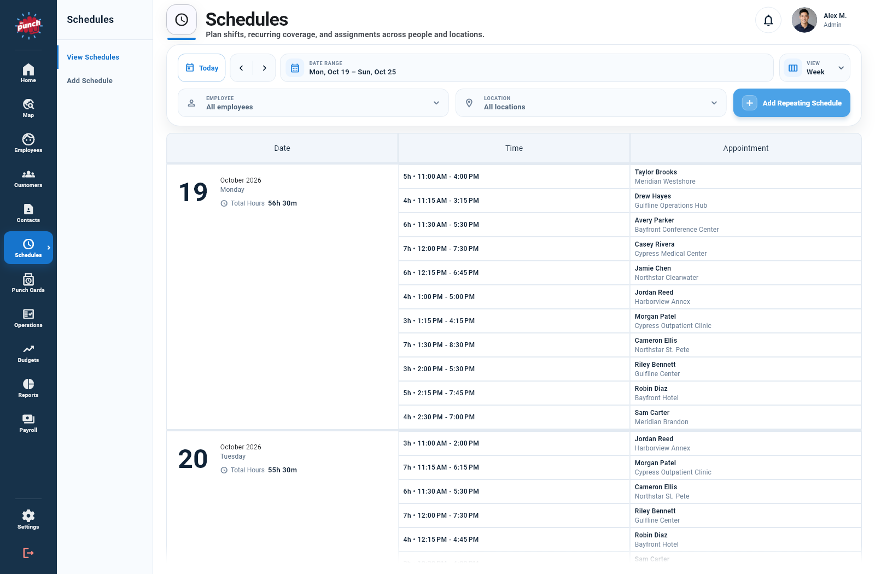
Task: Open the View Week dropdown
Action: pos(815,68)
